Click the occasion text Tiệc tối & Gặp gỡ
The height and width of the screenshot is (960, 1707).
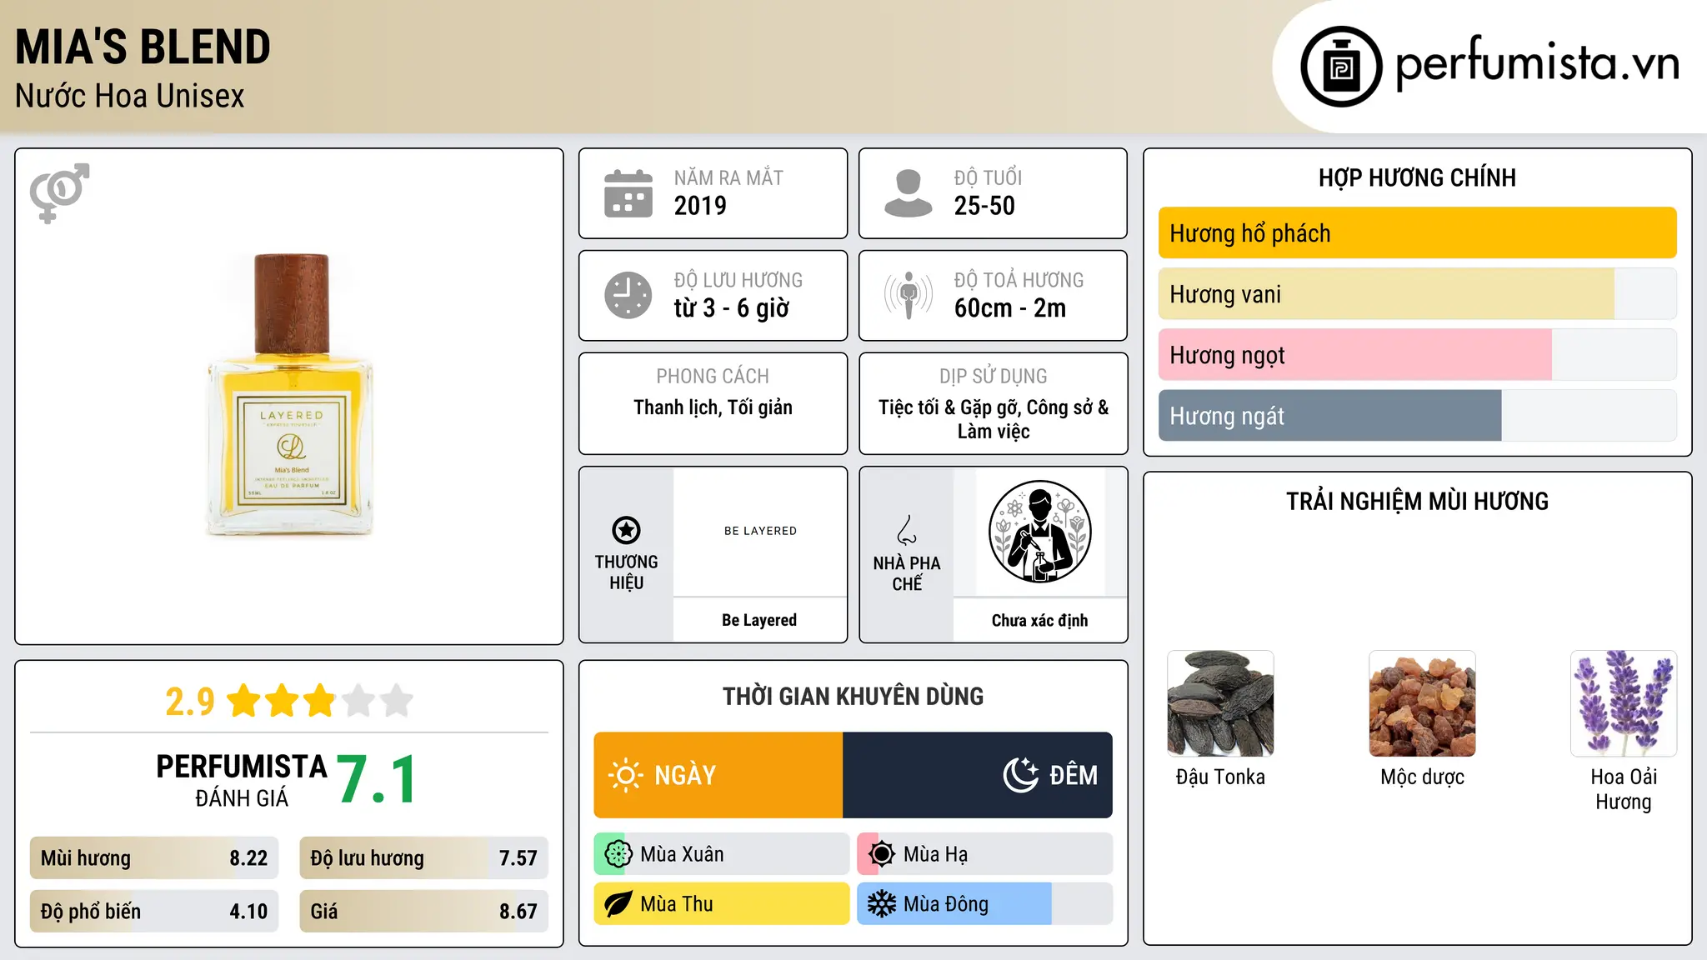point(949,407)
